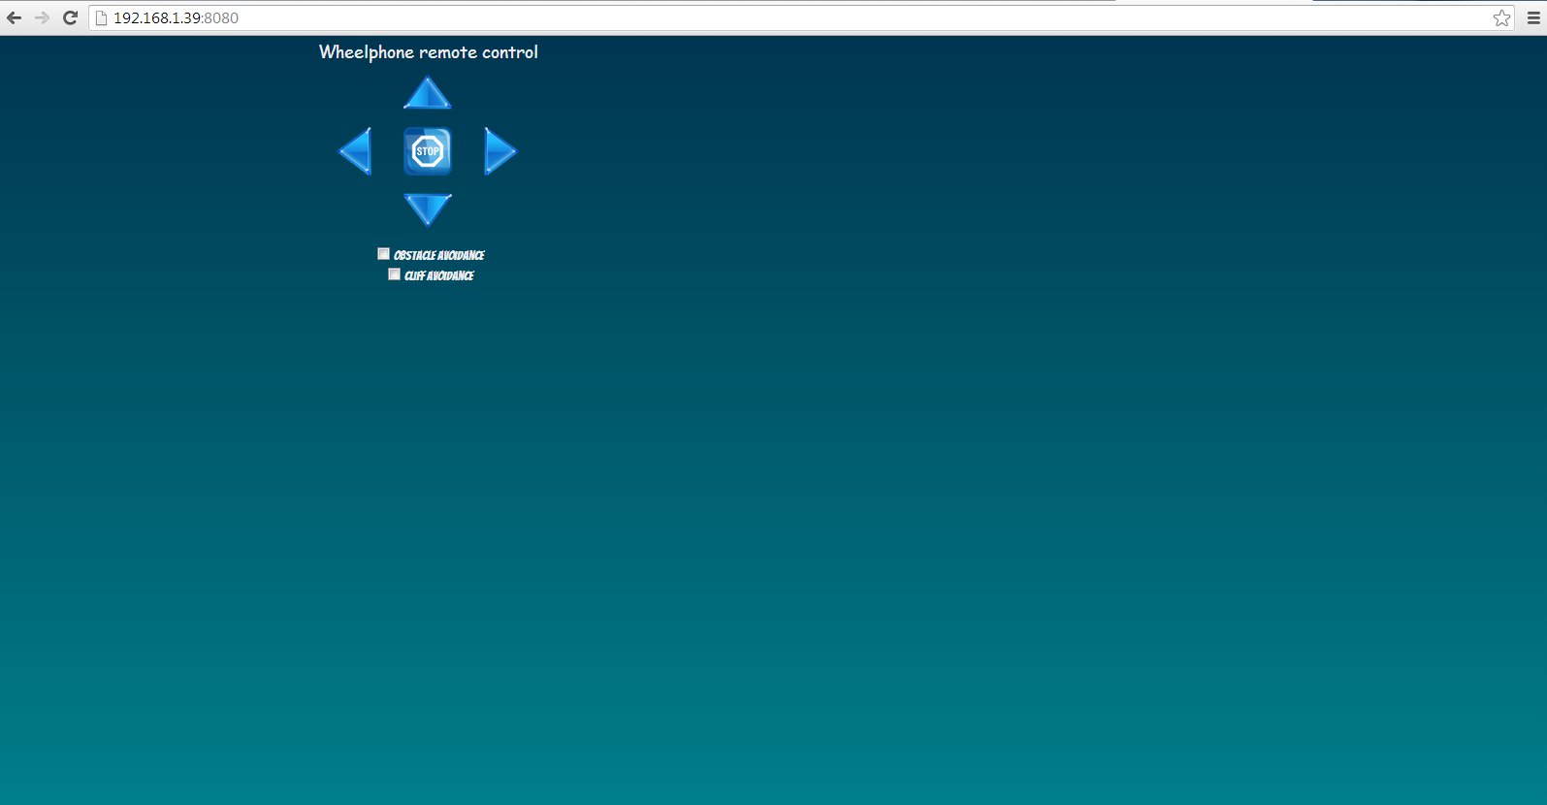Viewport: 1547px width, 805px height.
Task: Click the page info icon in address bar
Action: [101, 17]
